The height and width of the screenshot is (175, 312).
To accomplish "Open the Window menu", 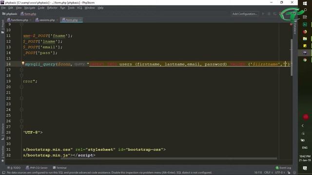I will tap(90, 8).
